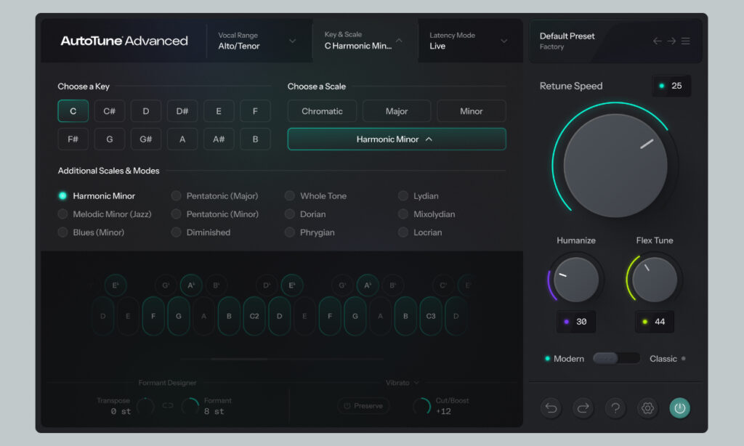
Task: Select the Minor scale button
Action: 471,111
